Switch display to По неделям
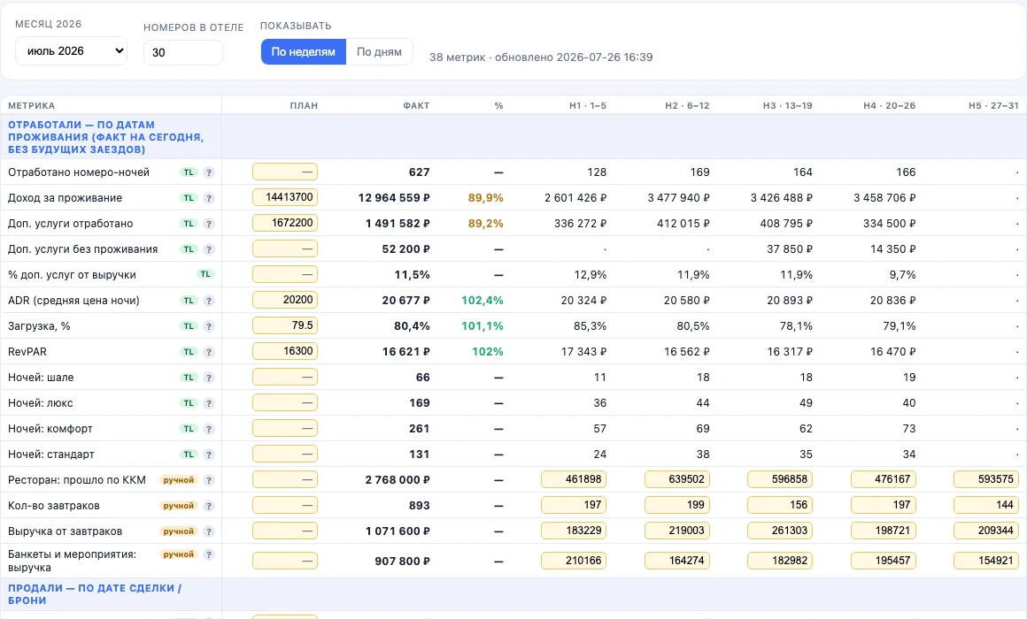Screen dimensions: 1027x619 click(x=304, y=51)
